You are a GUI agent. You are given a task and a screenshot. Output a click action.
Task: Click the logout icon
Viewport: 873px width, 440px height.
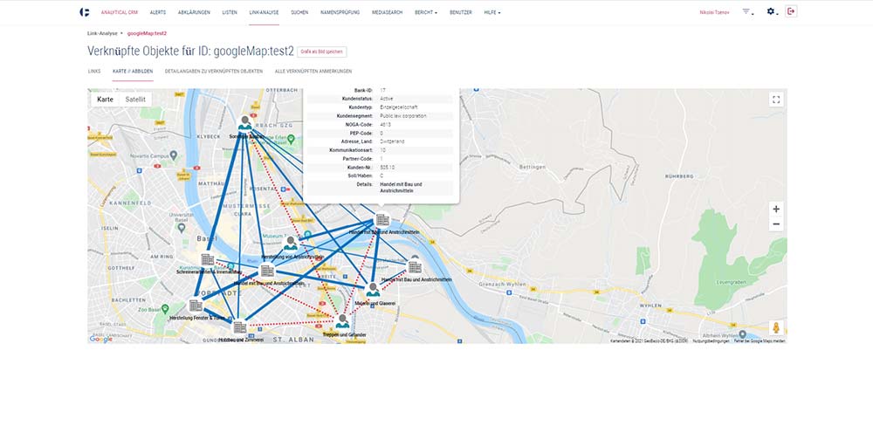point(791,11)
